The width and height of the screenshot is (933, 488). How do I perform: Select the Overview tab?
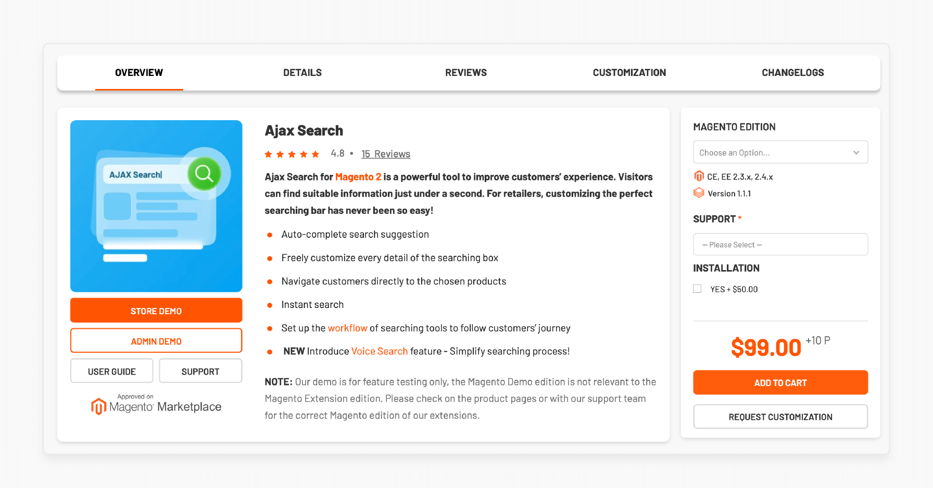click(x=138, y=72)
